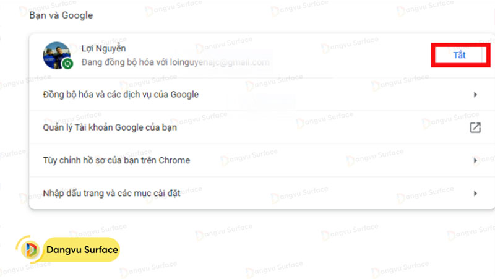Select Tùy chỉnh hồ sơ của bạn trên Chrome

[116, 160]
